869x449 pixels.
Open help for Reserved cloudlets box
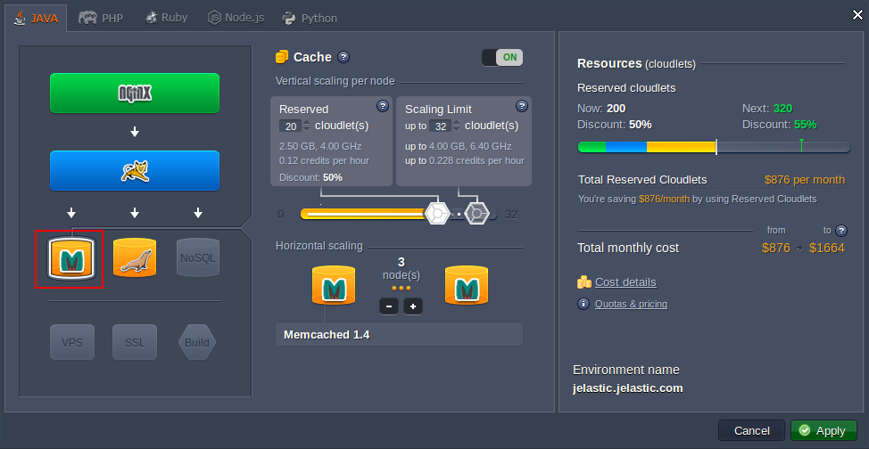tap(383, 106)
